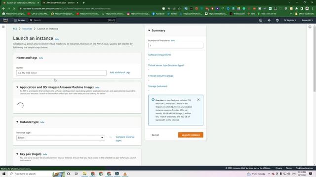The width and height of the screenshot is (316, 177).
Task: Close the AWS Email Verification tab
Action: pos(78,3)
